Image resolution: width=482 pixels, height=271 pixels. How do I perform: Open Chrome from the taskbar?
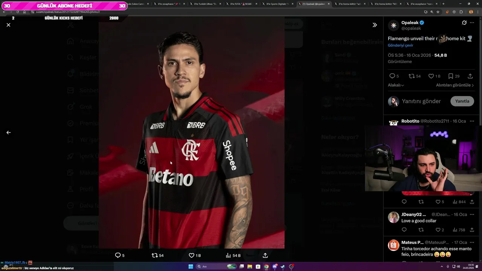[x=266, y=266]
